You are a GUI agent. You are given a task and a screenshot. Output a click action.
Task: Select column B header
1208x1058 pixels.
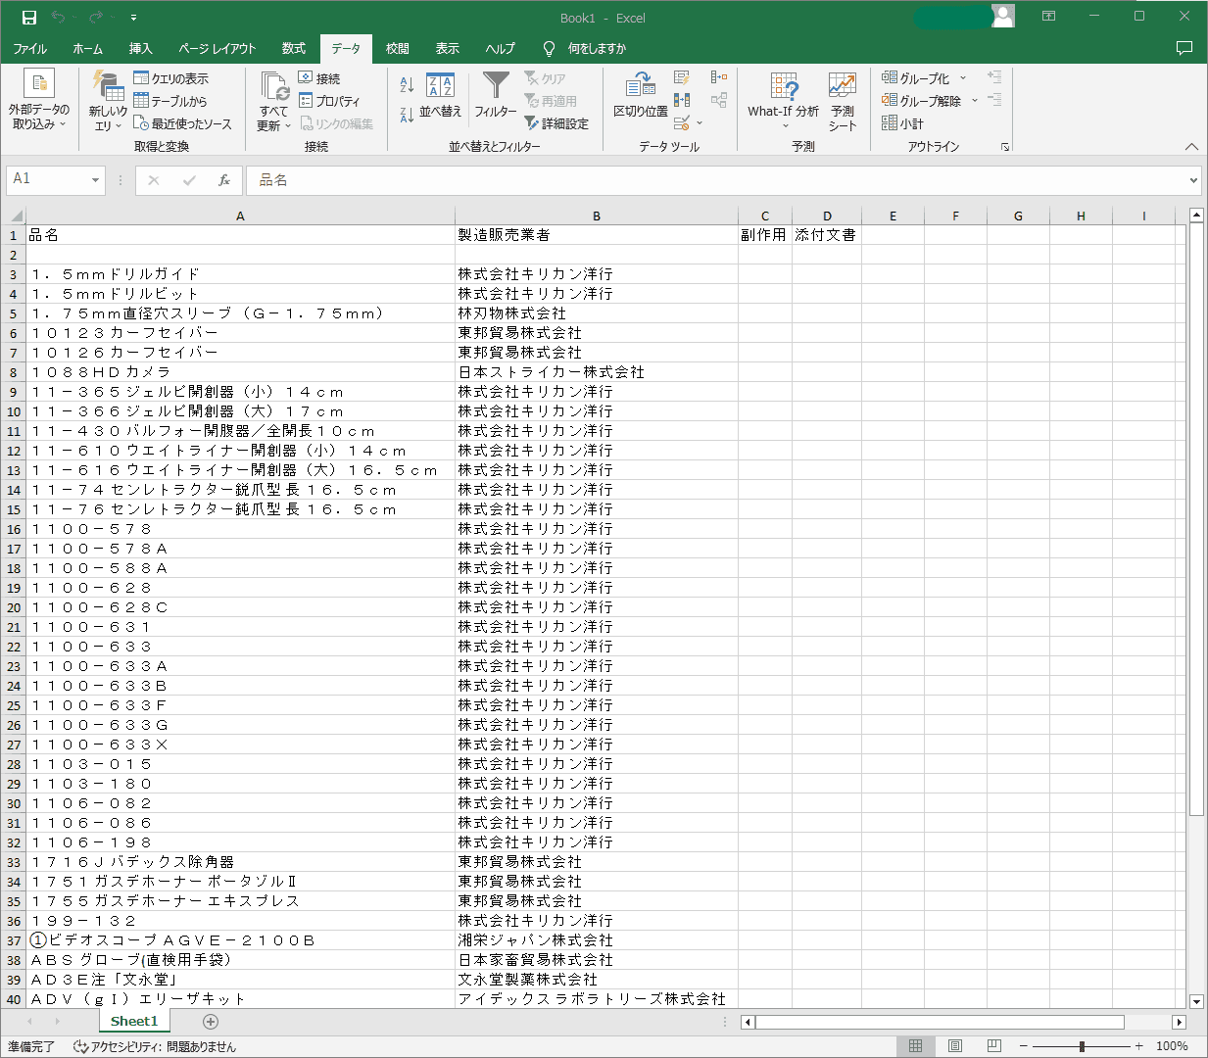[596, 216]
